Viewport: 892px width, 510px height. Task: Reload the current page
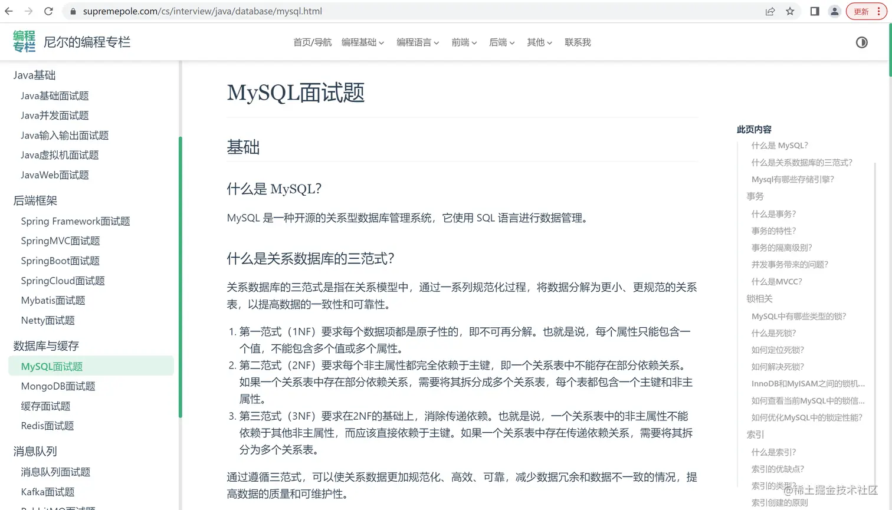click(x=48, y=11)
